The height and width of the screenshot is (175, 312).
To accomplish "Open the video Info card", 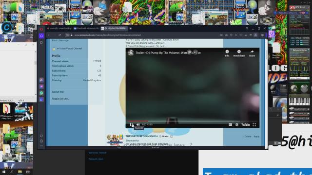I will click(x=227, y=53).
